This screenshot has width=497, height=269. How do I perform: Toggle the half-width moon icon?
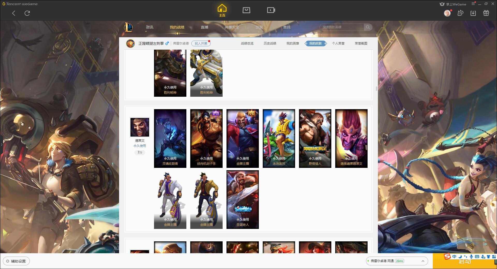click(x=460, y=257)
